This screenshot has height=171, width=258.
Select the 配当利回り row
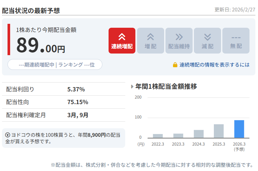(x=63, y=89)
